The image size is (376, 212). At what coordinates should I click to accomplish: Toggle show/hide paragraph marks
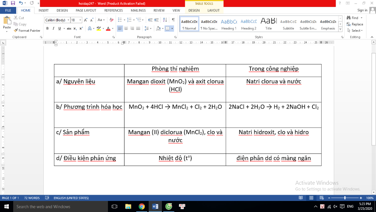tap(173, 20)
